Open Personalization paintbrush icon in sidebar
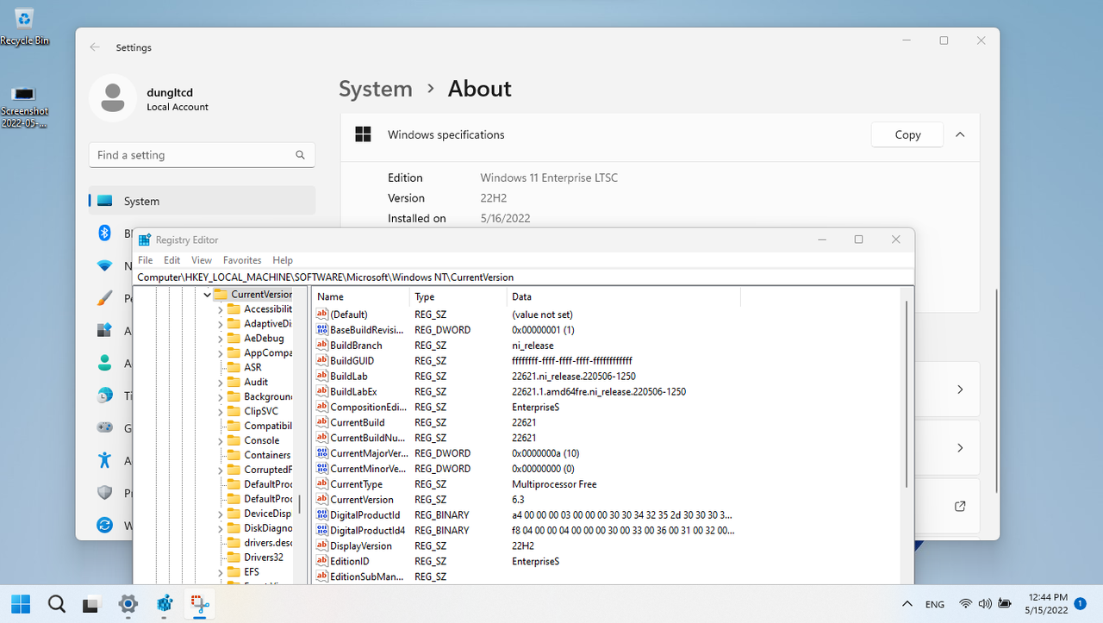 coord(105,298)
